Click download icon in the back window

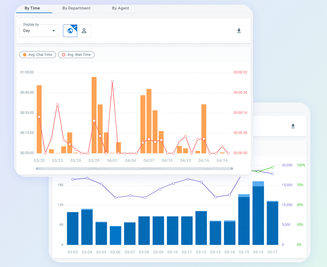click(x=293, y=126)
